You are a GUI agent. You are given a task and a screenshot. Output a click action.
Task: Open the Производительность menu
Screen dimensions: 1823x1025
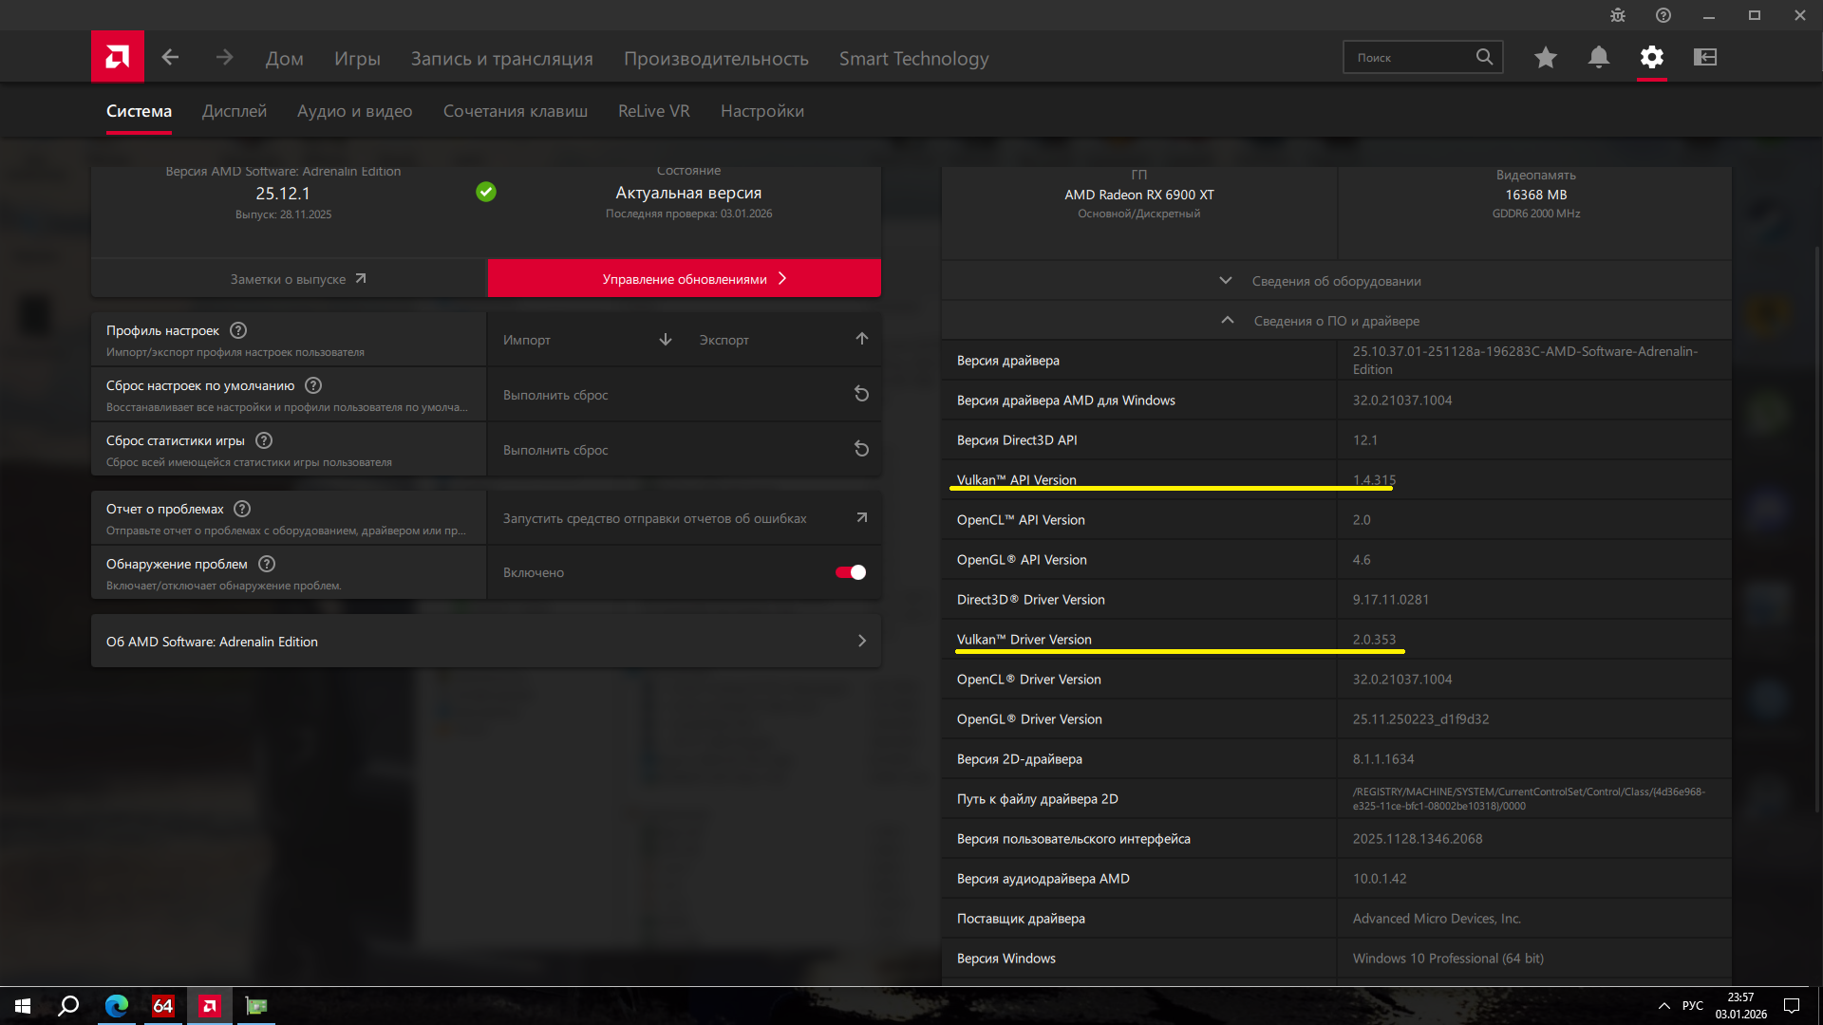click(716, 59)
